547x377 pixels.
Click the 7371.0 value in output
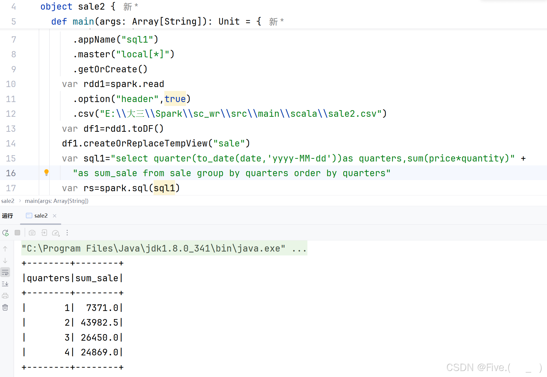tap(102, 308)
